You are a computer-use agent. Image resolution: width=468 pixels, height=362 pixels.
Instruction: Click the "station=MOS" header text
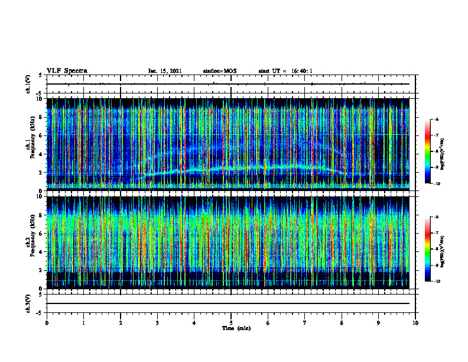220,71
